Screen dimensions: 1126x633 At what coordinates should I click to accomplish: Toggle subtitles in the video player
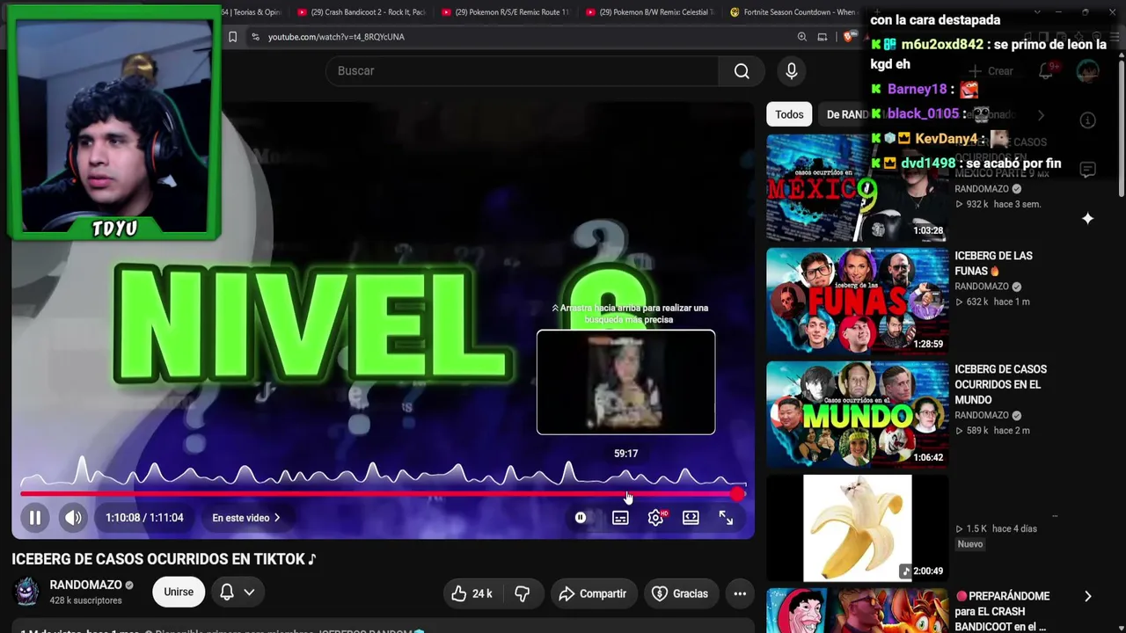click(x=620, y=518)
